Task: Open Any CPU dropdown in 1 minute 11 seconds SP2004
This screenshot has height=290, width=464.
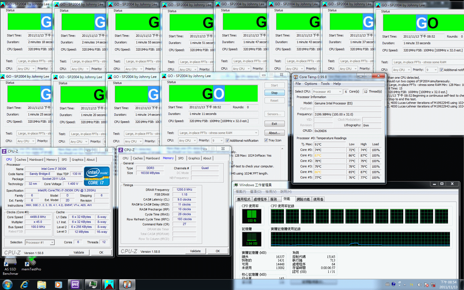Action: pos(187,141)
